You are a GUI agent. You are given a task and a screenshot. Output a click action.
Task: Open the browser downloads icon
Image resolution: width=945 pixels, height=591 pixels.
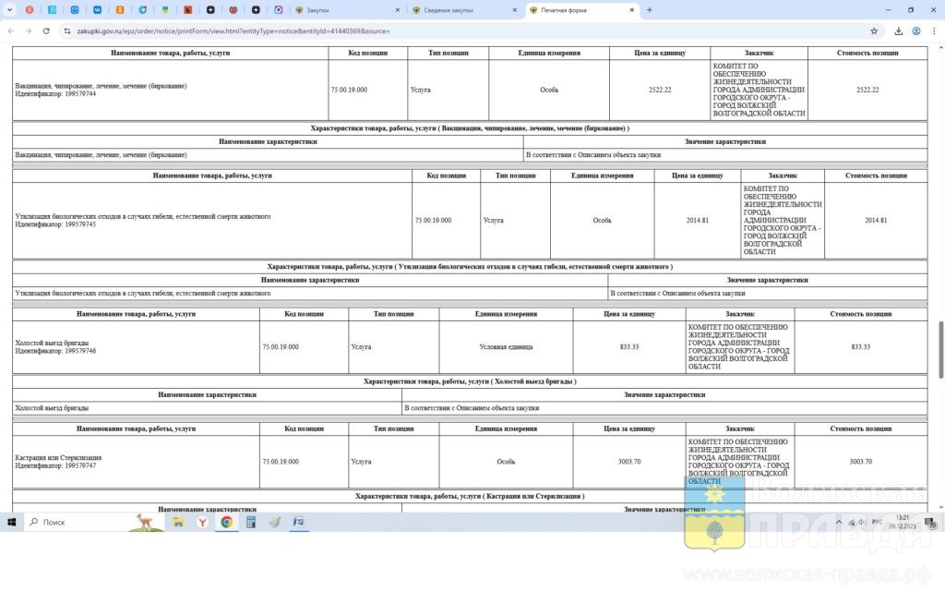[899, 30]
